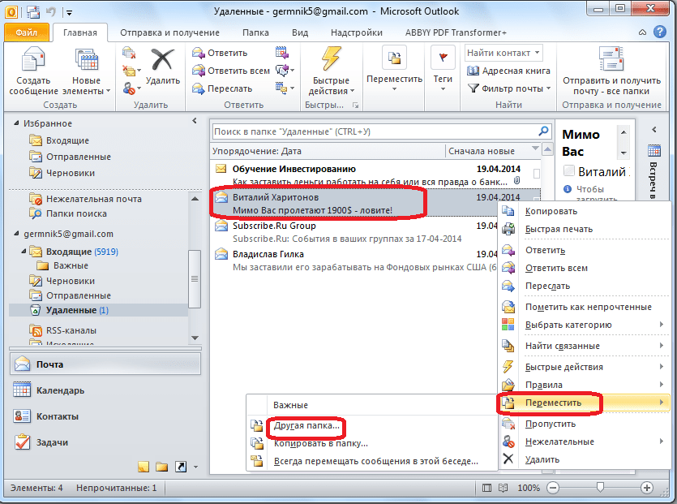Click the Delete X icon in ribbon
The width and height of the screenshot is (677, 504).
tap(163, 63)
